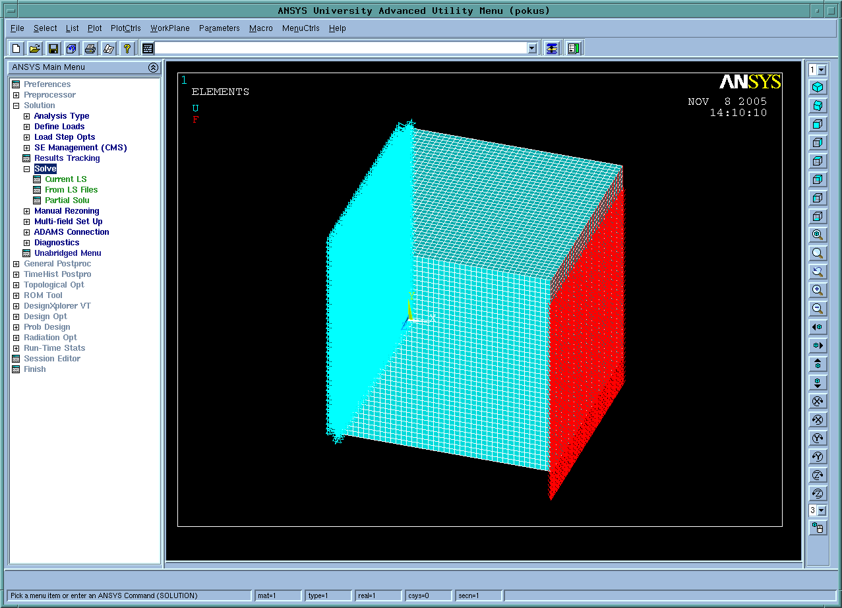842x608 pixels.
Task: Click the Zoom In plus magnifier
Action: pos(818,290)
